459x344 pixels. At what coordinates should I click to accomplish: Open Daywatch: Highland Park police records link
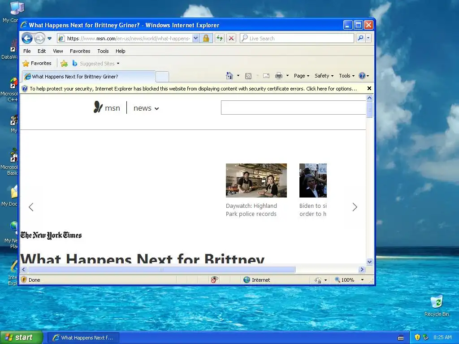[251, 210]
